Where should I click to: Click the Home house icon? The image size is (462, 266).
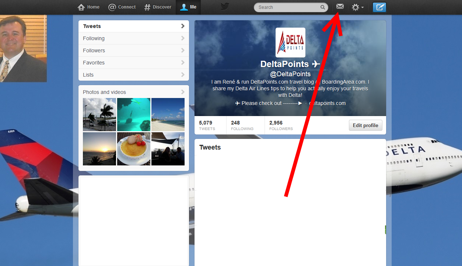coord(81,7)
